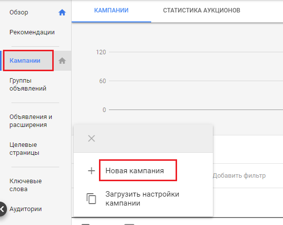
Task: Go to Рекомендации in the sidebar
Action: tap(32, 32)
